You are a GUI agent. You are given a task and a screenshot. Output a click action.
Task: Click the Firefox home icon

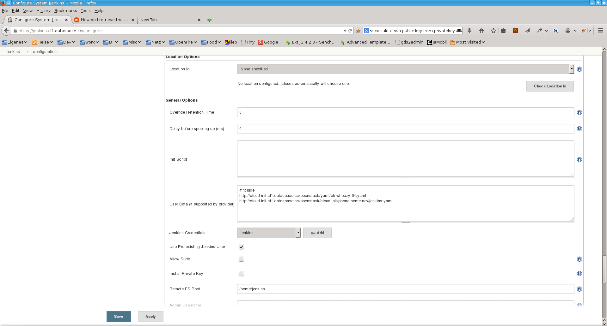(x=481, y=31)
